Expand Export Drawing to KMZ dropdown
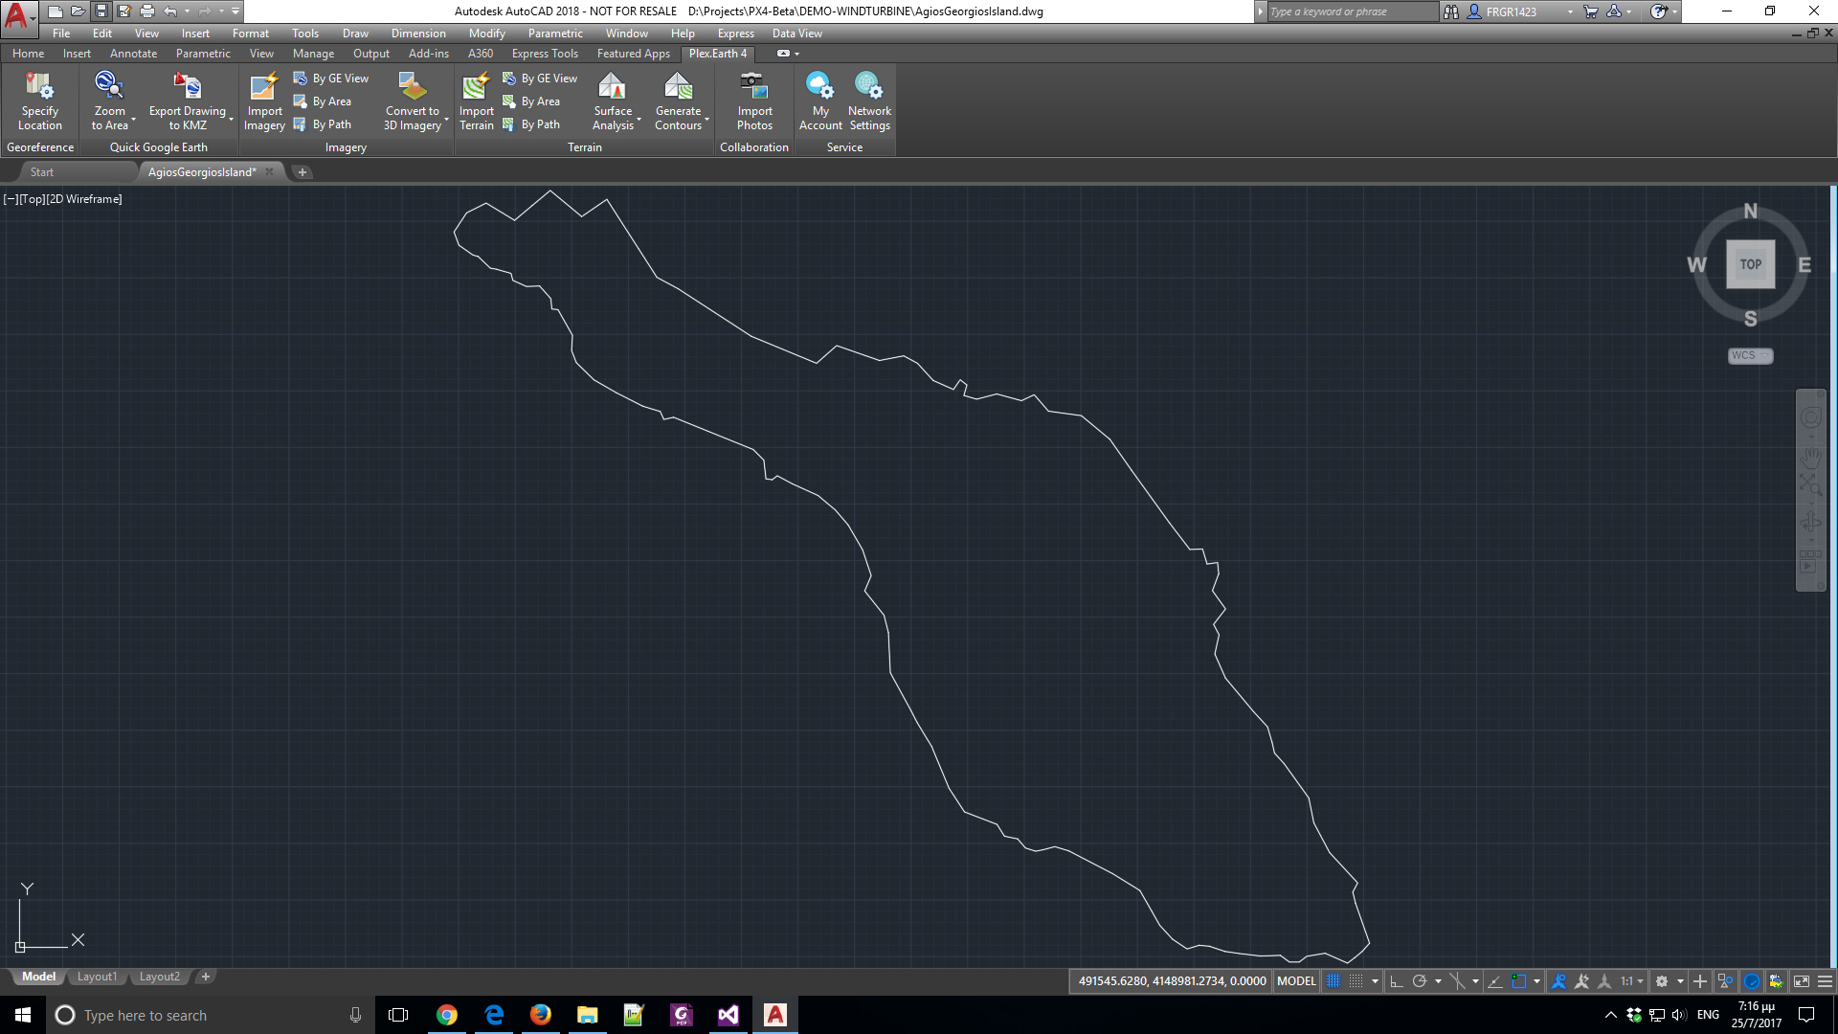Viewport: 1838px width, 1034px height. click(x=231, y=121)
